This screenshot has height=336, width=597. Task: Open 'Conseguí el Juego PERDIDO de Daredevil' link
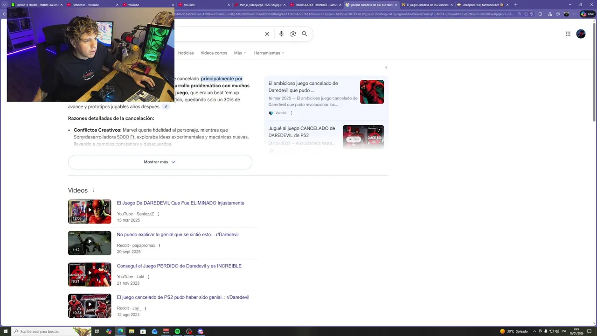tap(179, 266)
